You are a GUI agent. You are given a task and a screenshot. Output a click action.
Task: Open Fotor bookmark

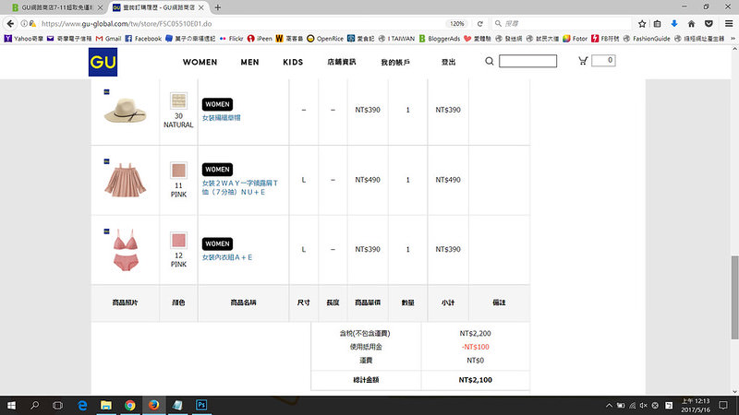[x=575, y=39]
